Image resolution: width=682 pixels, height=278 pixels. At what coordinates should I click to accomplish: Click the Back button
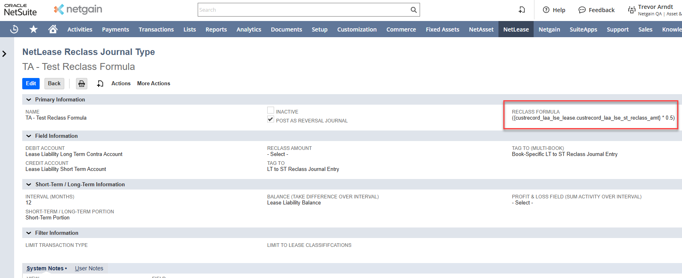coord(54,84)
